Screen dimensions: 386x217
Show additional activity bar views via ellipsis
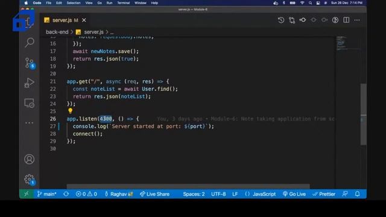(30, 122)
